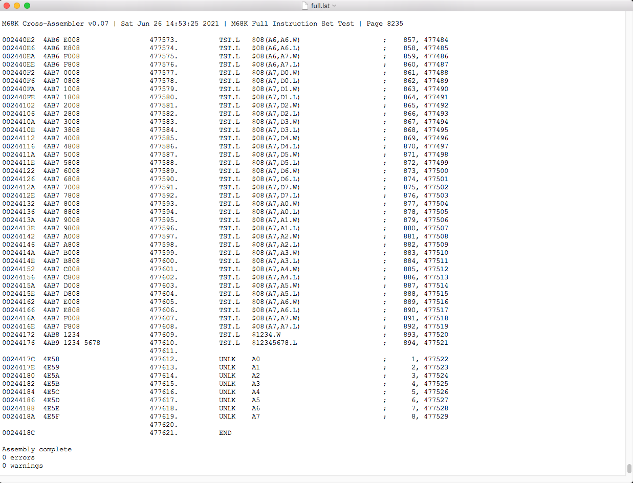Image resolution: width=633 pixels, height=483 pixels.
Task: Click the address 00244180
Action: point(18,376)
